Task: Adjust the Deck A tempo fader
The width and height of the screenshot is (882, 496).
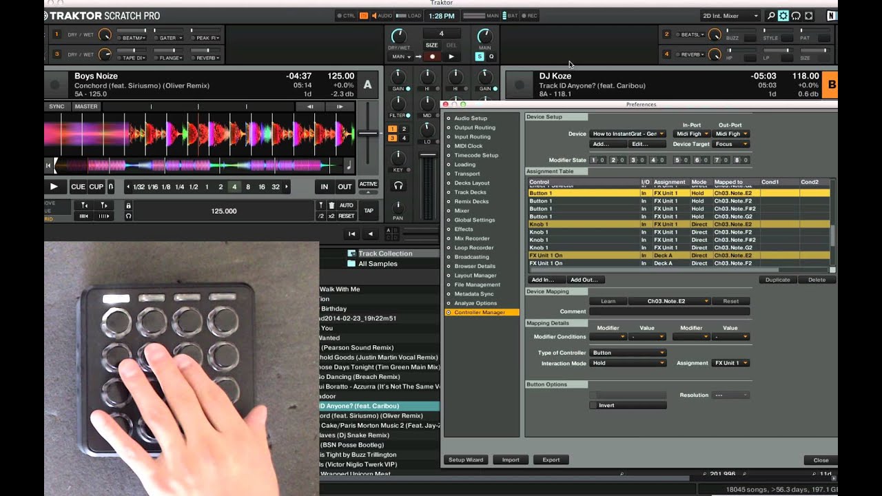Action: click(368, 133)
